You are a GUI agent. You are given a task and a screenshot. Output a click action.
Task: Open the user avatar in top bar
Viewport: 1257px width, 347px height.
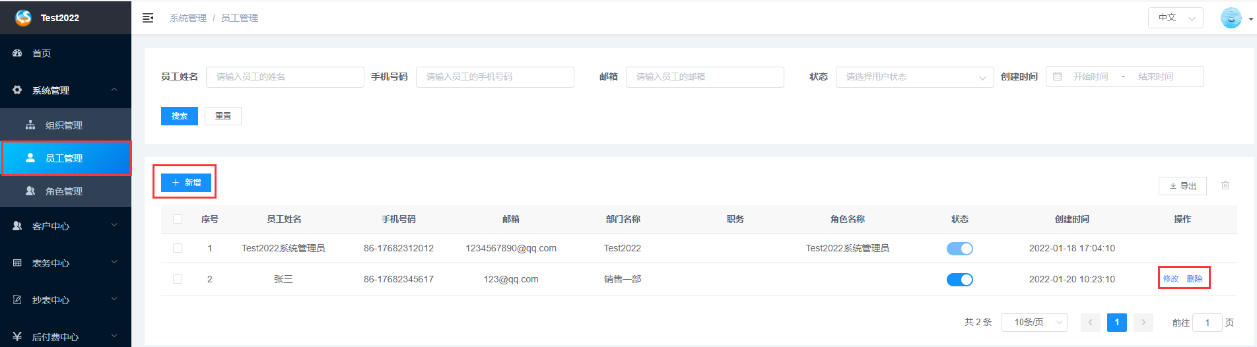(1231, 18)
